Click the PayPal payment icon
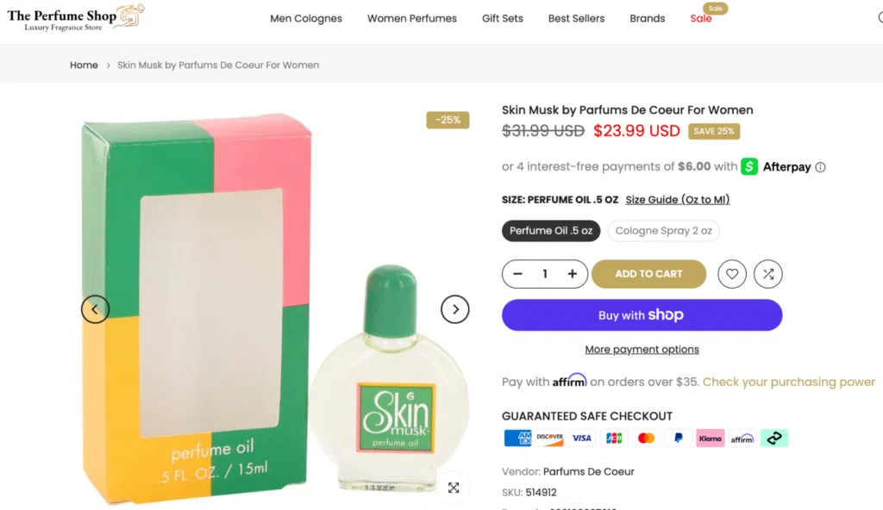The image size is (883, 510). tap(678, 438)
